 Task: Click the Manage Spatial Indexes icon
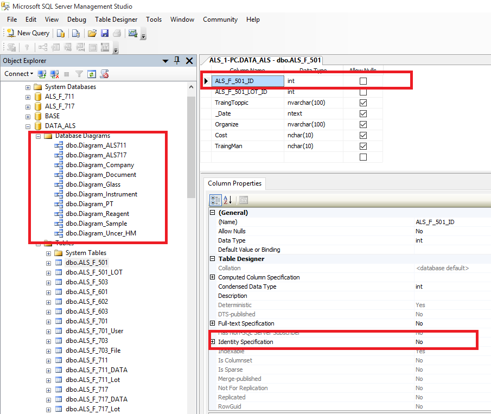(105, 47)
